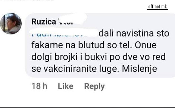
Task: Click the word 'Mislenje' in the comment
Action: click(x=139, y=69)
